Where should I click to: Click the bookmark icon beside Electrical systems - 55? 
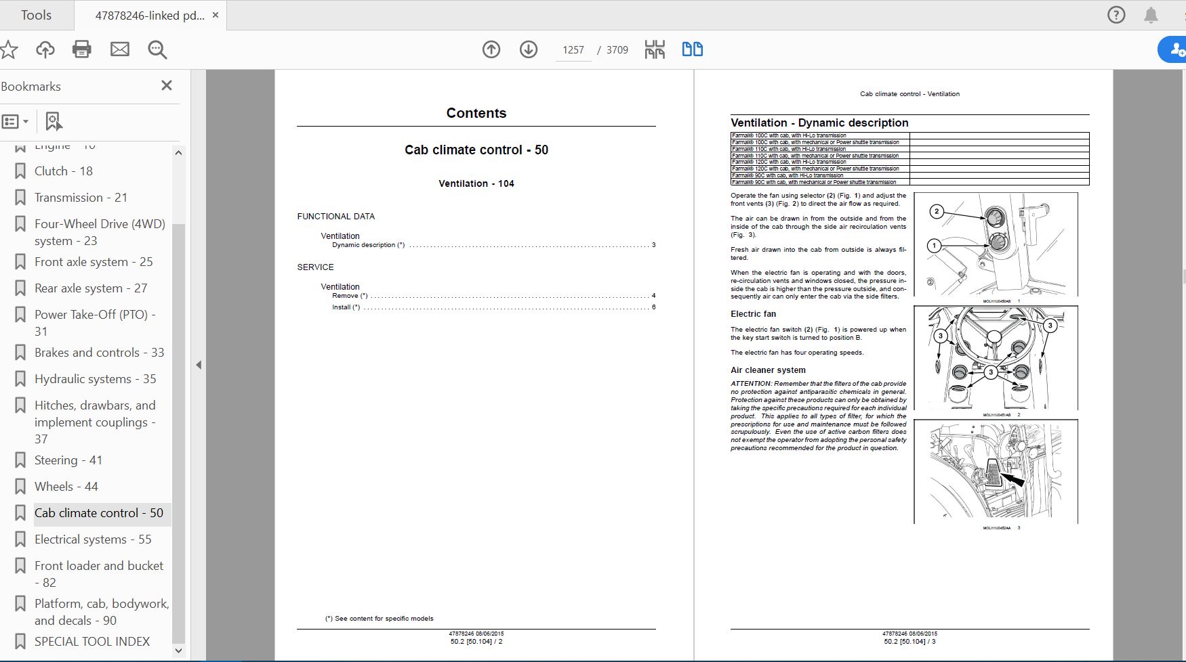click(x=20, y=539)
